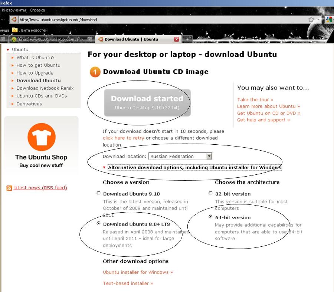Open latest news (RSS feed) link
Screen dimensions: 334x292
[40, 188]
